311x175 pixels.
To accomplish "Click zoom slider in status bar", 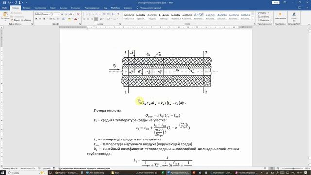I will pos(294,168).
